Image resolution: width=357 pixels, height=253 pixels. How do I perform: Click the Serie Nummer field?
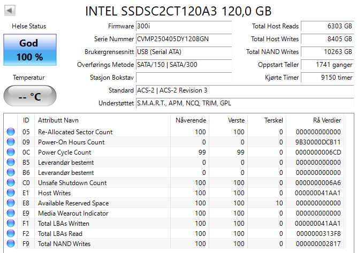click(184, 39)
